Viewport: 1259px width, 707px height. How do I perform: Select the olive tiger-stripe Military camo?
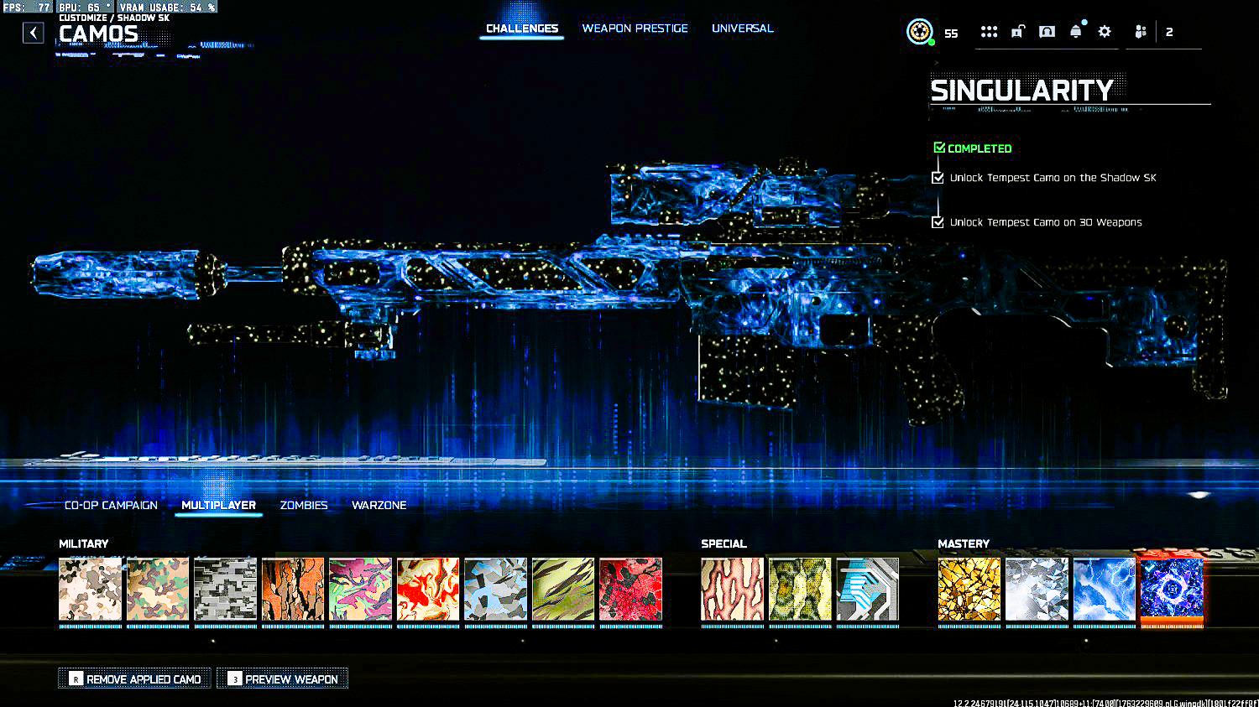(563, 590)
